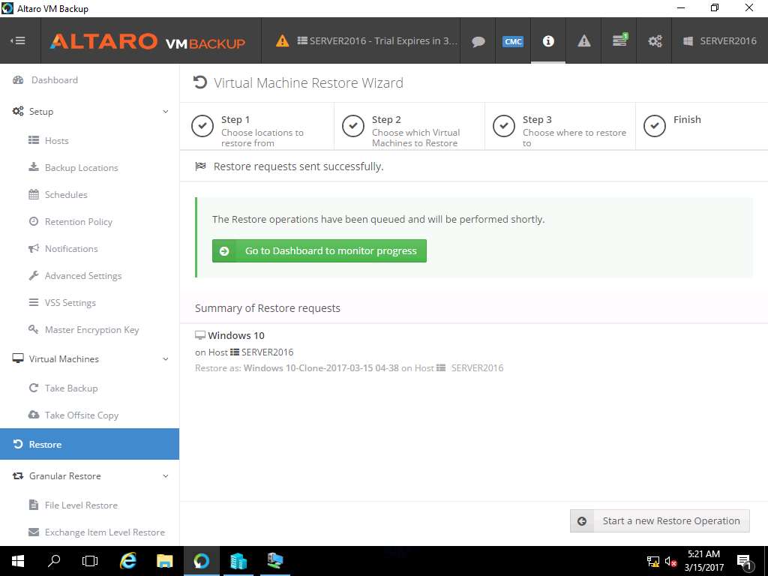
Task: Collapse sidebar with the hamburger menu icon
Action: (18, 40)
